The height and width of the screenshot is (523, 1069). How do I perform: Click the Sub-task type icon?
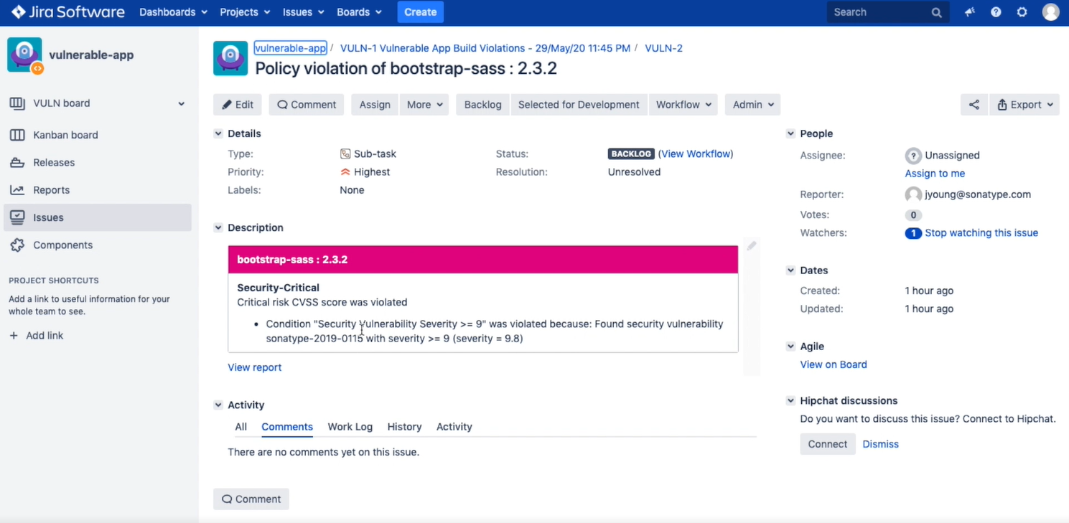[345, 154]
